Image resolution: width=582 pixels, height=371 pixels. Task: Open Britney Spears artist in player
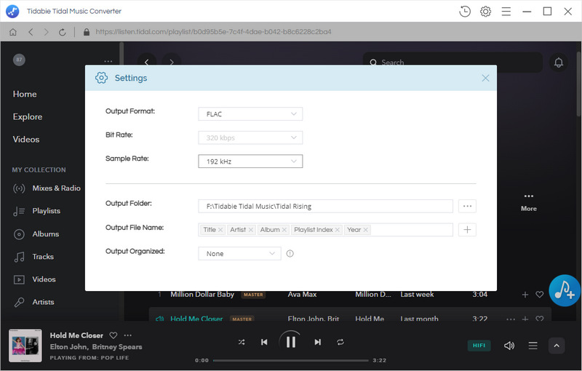117,347
